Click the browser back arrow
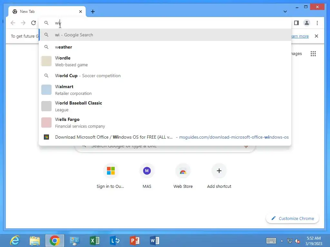Image resolution: width=330 pixels, height=247 pixels. click(x=13, y=23)
